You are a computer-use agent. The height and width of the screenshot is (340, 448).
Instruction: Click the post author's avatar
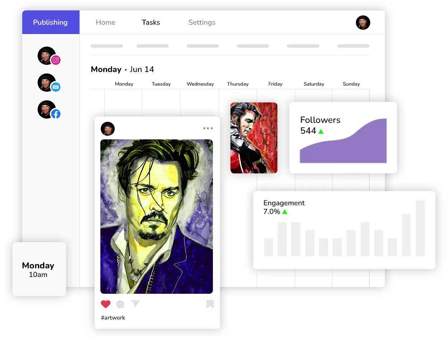pyautogui.click(x=108, y=129)
